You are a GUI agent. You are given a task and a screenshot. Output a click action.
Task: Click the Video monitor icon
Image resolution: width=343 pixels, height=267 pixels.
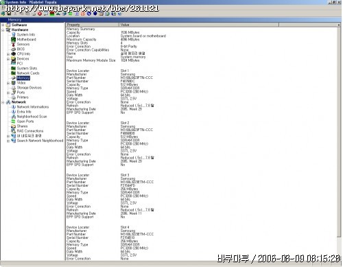click(x=14, y=83)
